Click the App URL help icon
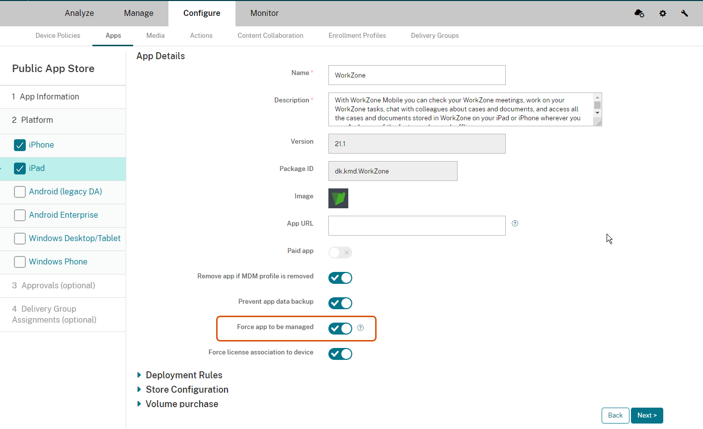 pyautogui.click(x=515, y=223)
